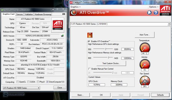Click the Texture Fillrate 68.4 GTexel/s field
Viewport: 172px width, 100px height.
(55, 52)
